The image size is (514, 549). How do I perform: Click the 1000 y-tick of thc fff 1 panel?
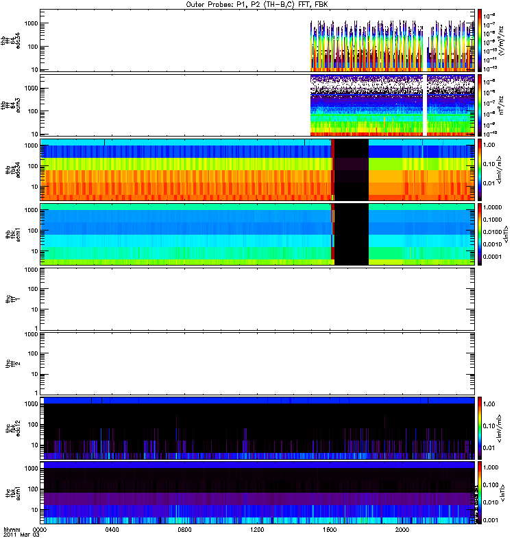coord(31,270)
